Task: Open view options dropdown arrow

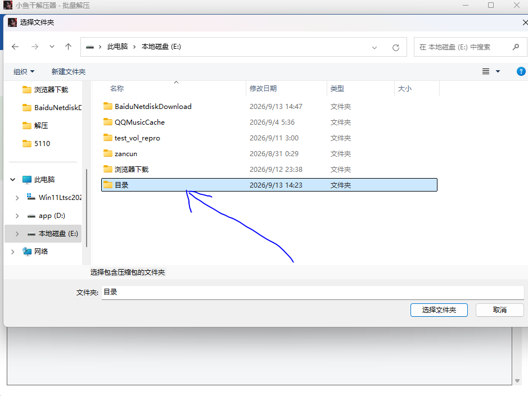Action: tap(498, 71)
